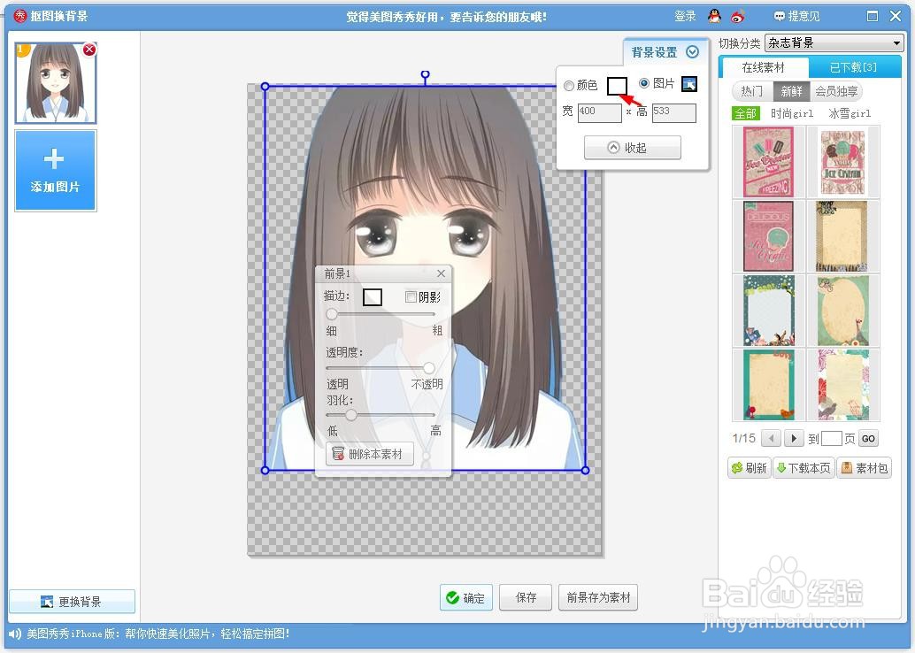Choose tan parchment frame background
Viewport: 915px width, 653px height.
coord(842,235)
